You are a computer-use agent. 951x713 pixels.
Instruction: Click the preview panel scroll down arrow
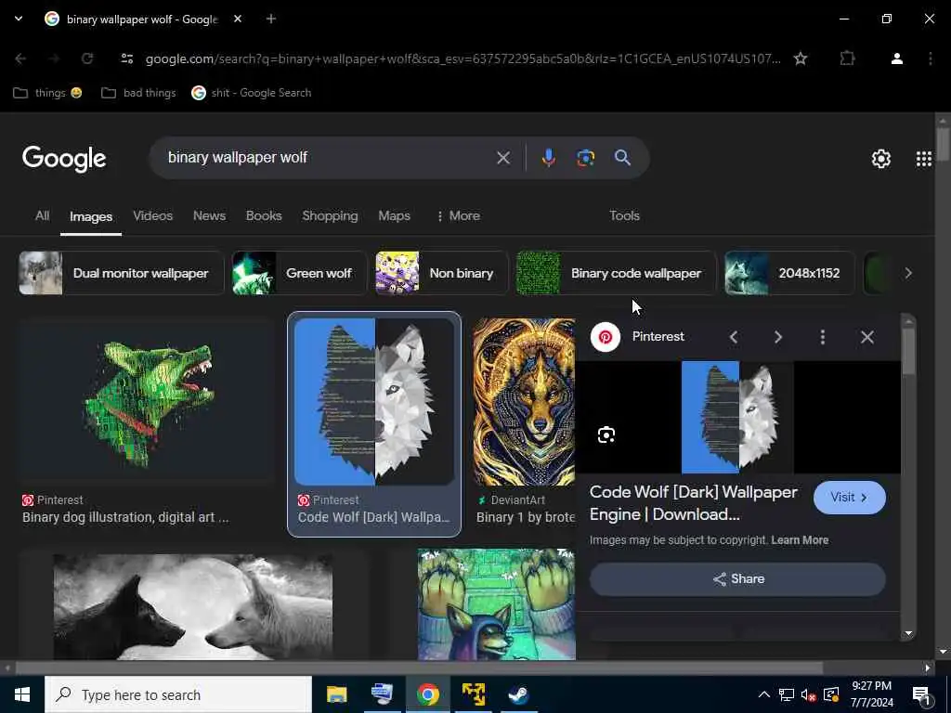click(x=908, y=633)
